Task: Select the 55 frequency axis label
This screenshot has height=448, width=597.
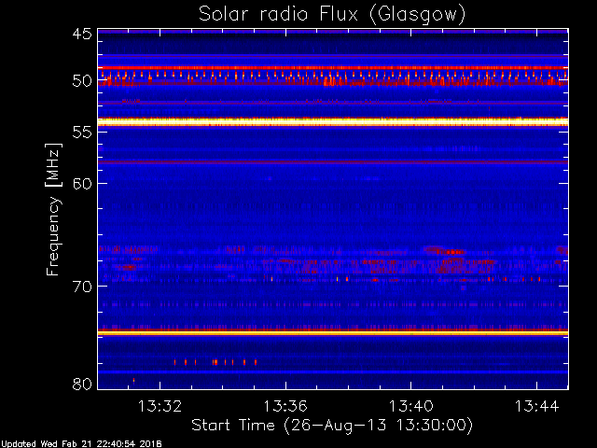Action: pyautogui.click(x=82, y=133)
